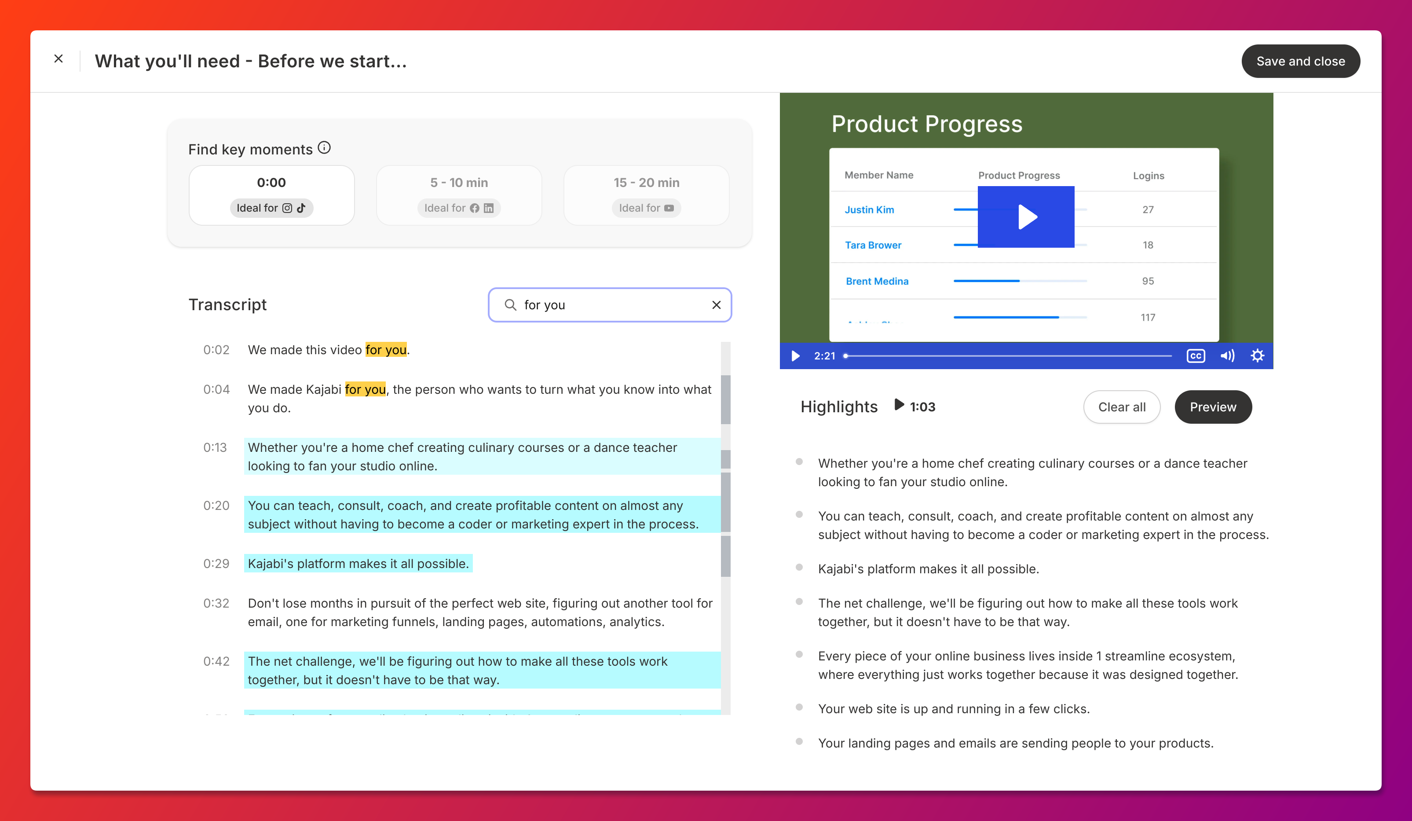Jump to transcript timestamp 0:20
This screenshot has width=1412, height=821.
pyautogui.click(x=216, y=506)
